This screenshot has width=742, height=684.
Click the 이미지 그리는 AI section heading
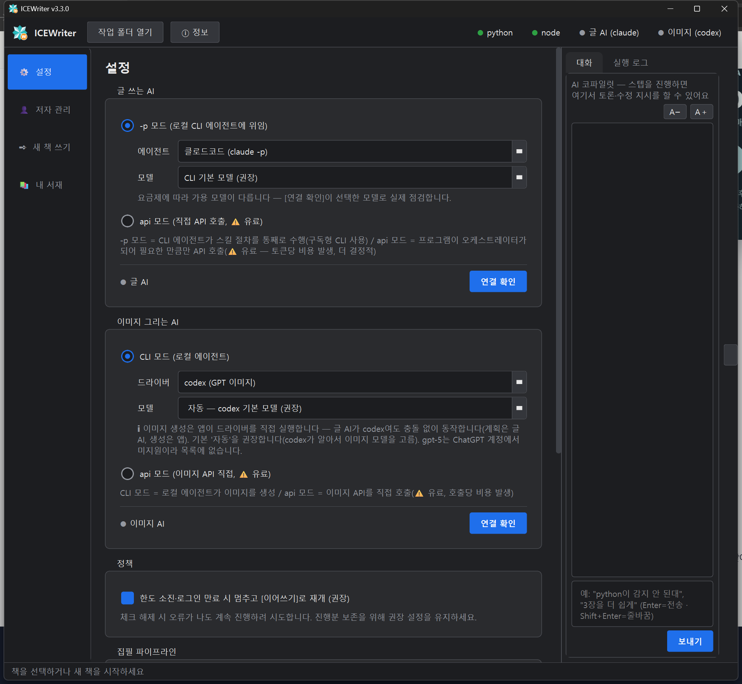(148, 322)
